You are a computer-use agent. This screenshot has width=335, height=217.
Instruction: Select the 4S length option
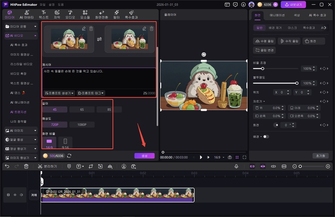tap(55, 109)
